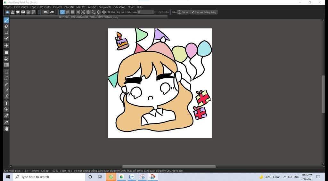Toggle the Cạnh mềm checkbox
Viewport: 328px width, 181px height.
click(156, 12)
